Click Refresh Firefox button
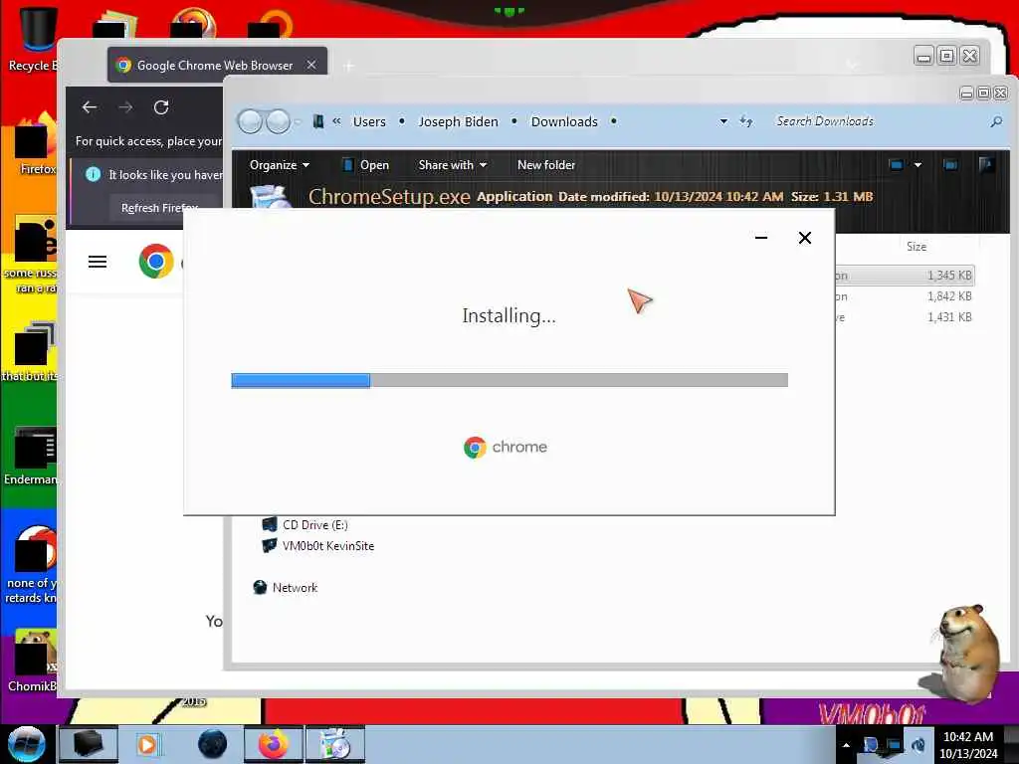Image resolution: width=1019 pixels, height=764 pixels. pyautogui.click(x=159, y=208)
